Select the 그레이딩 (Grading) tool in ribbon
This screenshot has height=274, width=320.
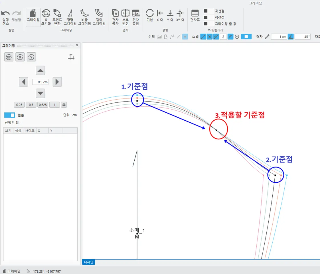[33, 17]
